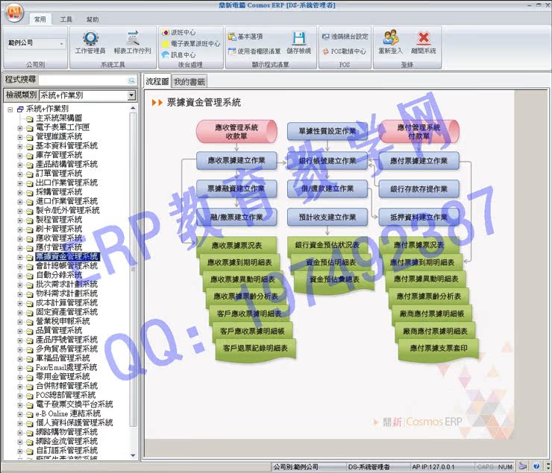Screen dimensions: 552x473
Task: Click the status bar connection icon left of help
Action: 523,466
